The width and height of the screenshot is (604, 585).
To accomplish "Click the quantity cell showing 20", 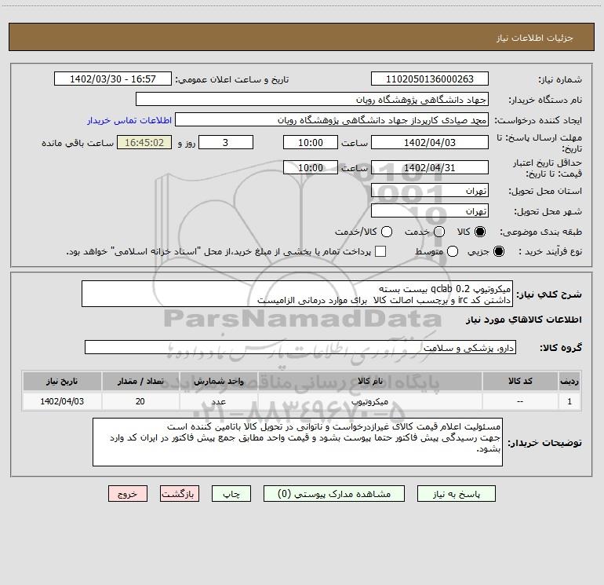I will (x=140, y=401).
